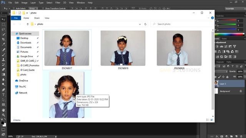The image size is (246, 138).
Task: Select the Horizontal Type tool
Action: pyautogui.click(x=3, y=95)
